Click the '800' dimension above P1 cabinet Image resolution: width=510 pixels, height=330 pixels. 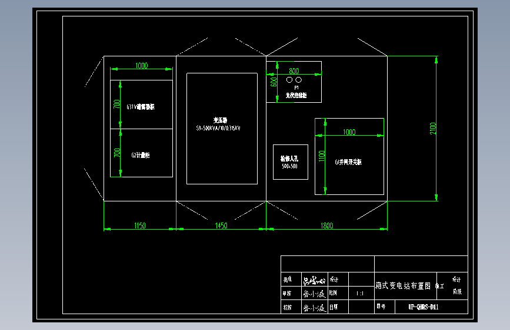294,71
